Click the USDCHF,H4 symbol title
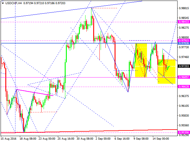Image resolution: width=190 pixels, height=142 pixels. 14,3
